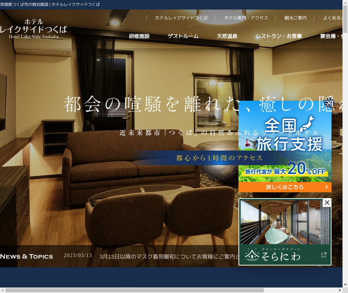Click the arrow beside 詳しくはこちら

pyautogui.click(x=326, y=187)
